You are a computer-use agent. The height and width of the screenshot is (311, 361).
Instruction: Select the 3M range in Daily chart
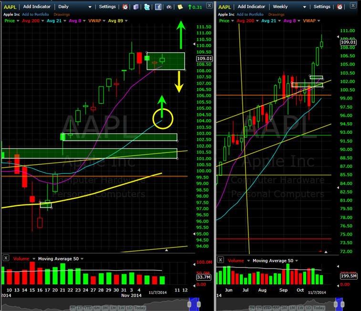105,308
